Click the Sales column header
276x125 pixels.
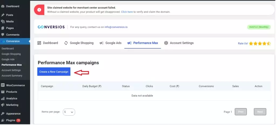click(236, 86)
